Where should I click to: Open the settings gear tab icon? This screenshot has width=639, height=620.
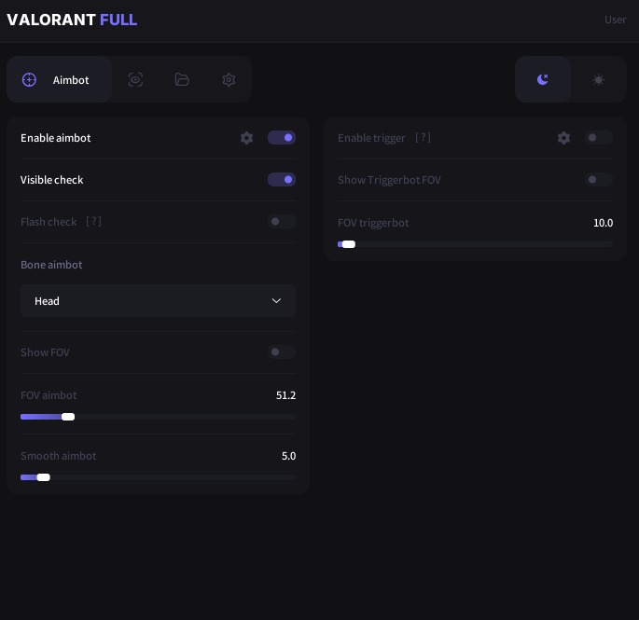click(x=229, y=80)
